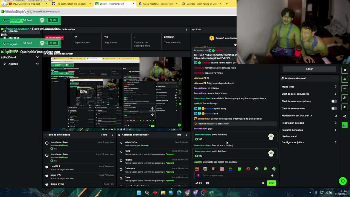Insert the angry red face emote
The image size is (350, 197).
(248, 169)
